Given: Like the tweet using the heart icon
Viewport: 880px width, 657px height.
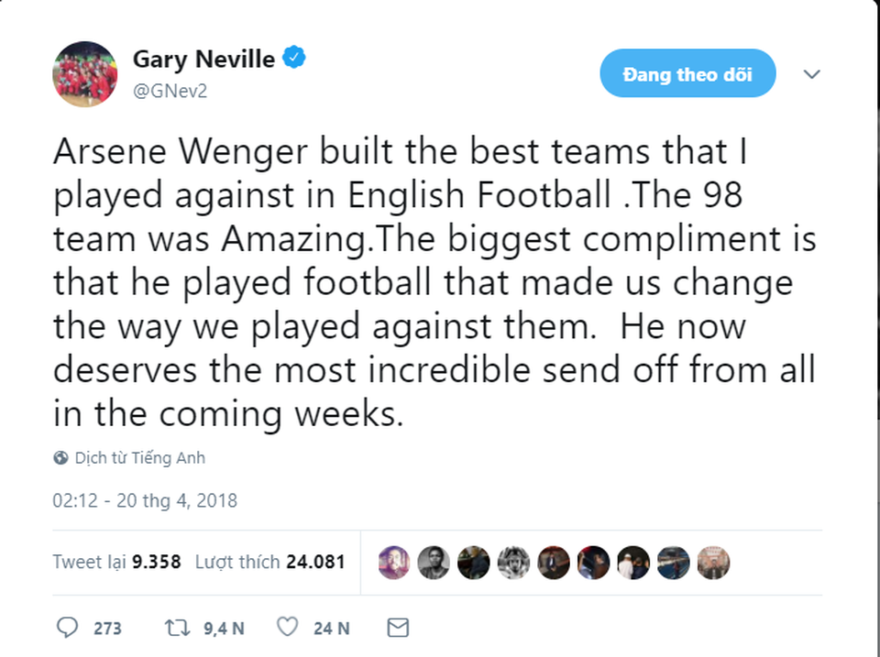Looking at the screenshot, I should point(287,627).
